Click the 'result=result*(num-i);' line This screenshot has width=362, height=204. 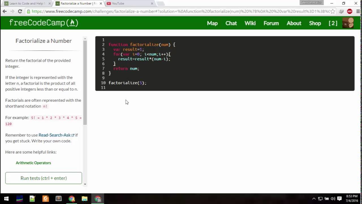point(144,59)
